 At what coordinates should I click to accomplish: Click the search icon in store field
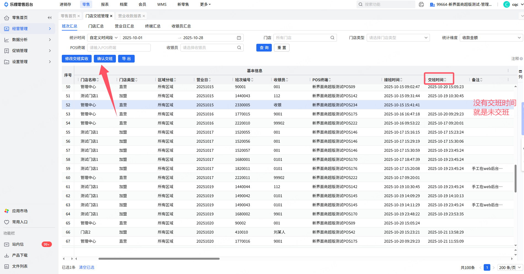click(x=332, y=38)
